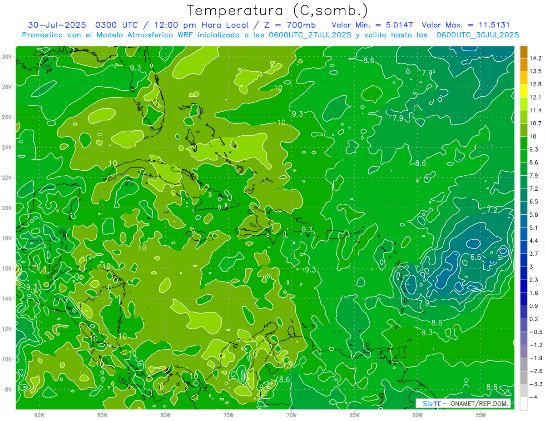
Task: Click the orange legend swatch between 14.2 and 13.5
Action: click(524, 64)
